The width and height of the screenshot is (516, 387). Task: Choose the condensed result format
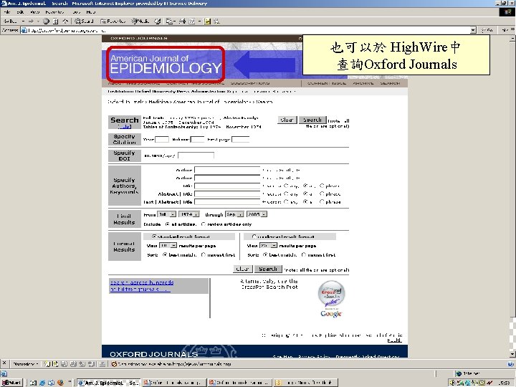pos(254,236)
